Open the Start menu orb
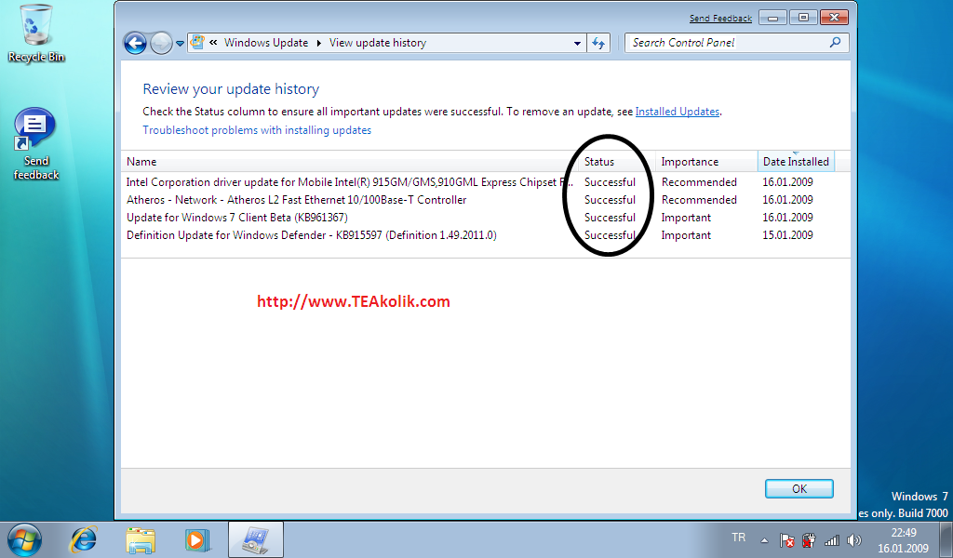Image resolution: width=953 pixels, height=558 pixels. tap(24, 539)
